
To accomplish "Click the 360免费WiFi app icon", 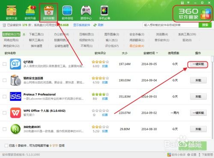I will [15, 129].
